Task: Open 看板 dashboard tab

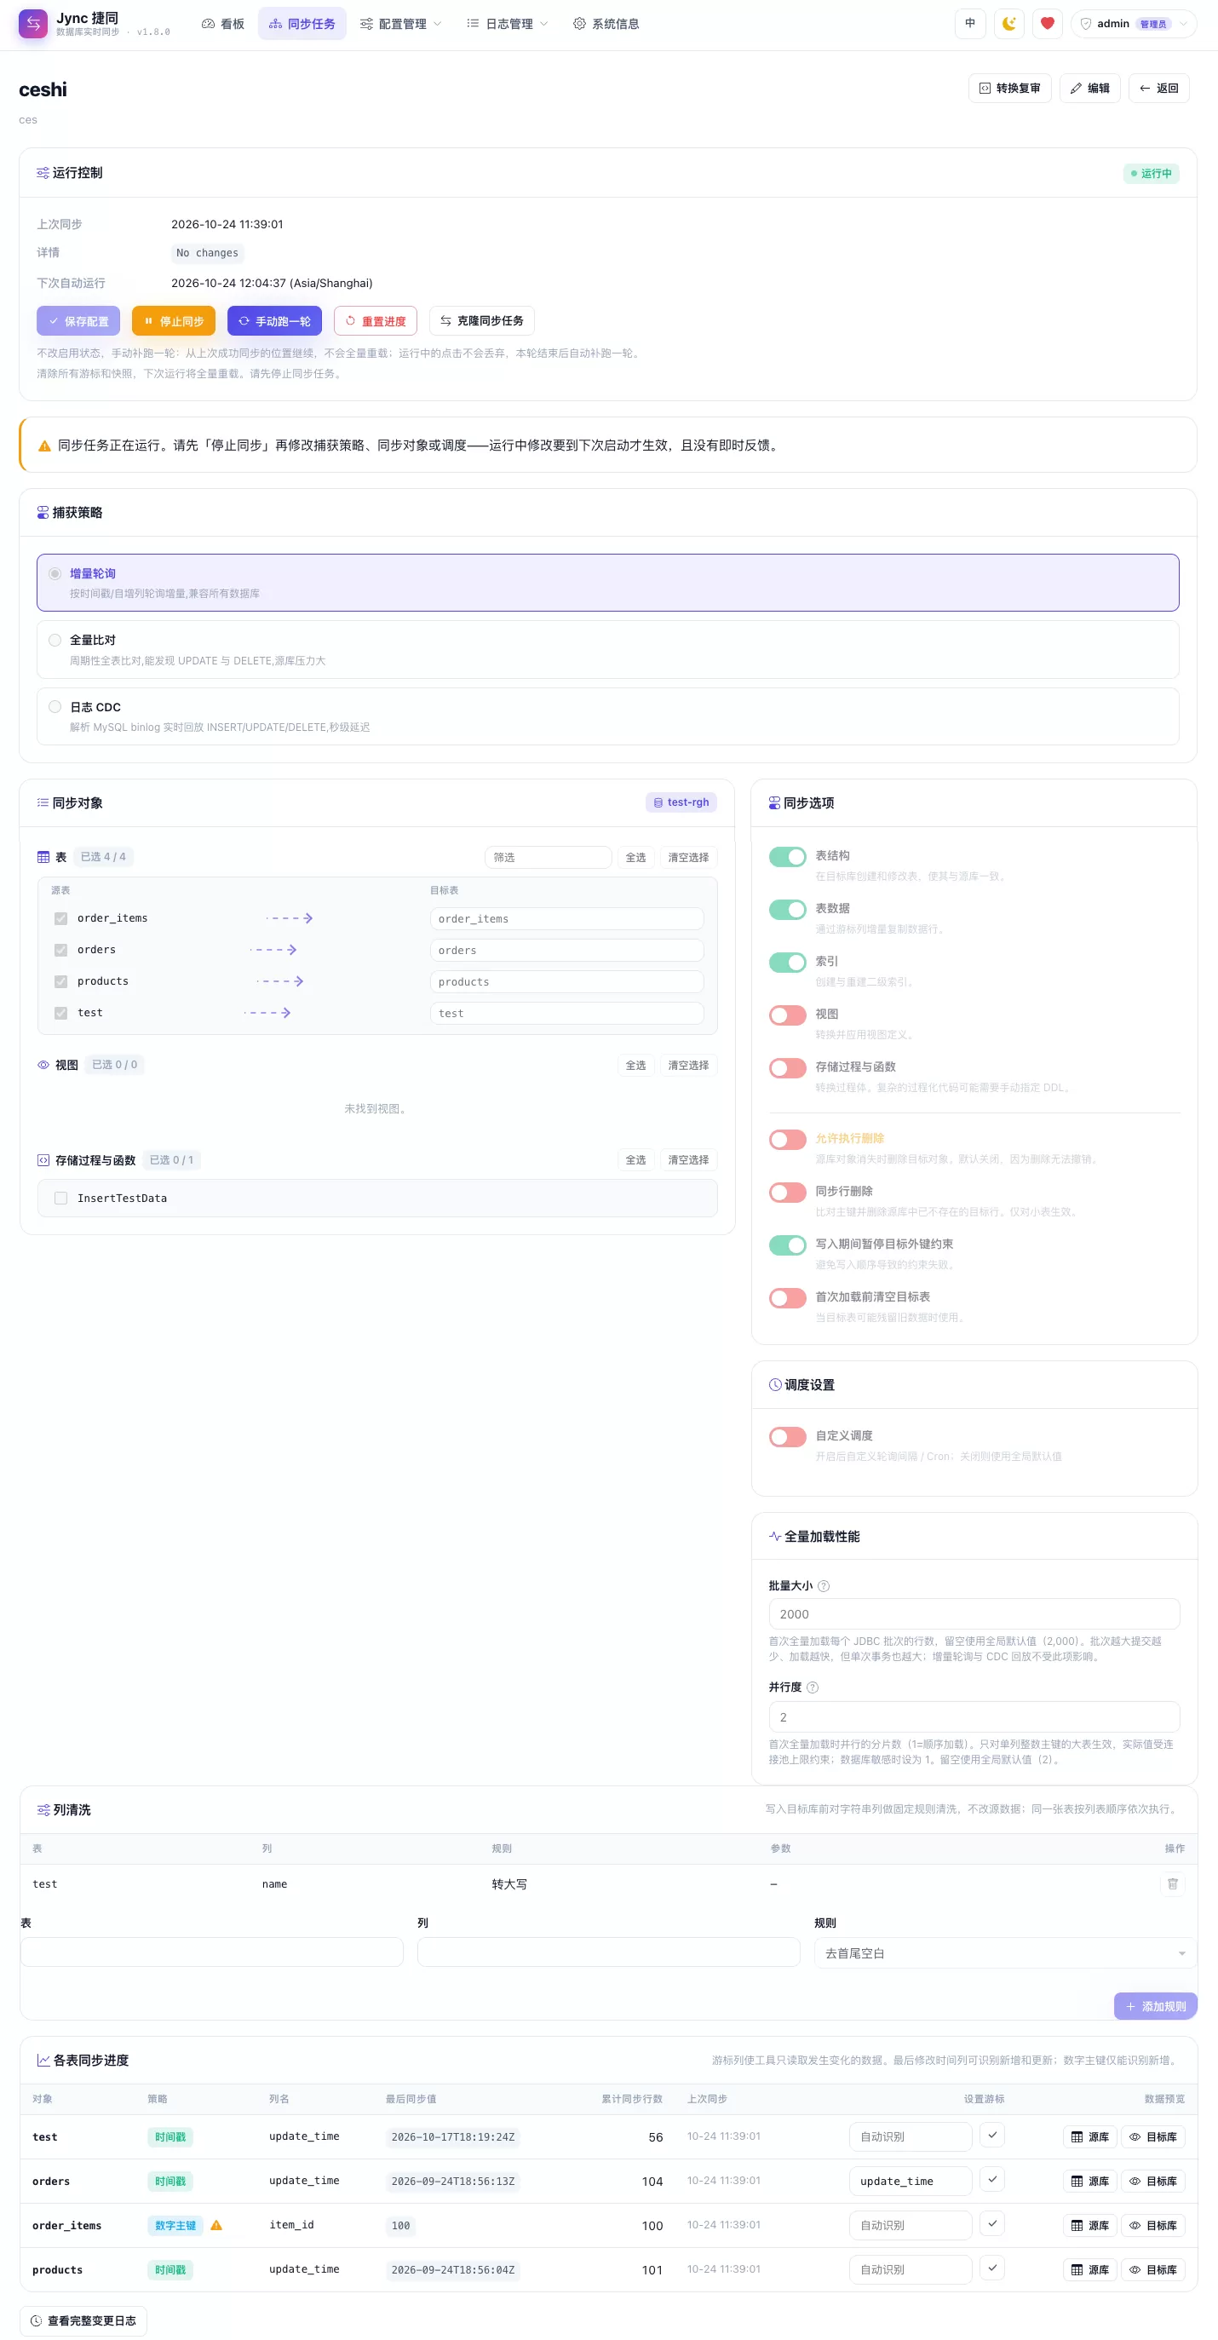Action: [x=222, y=24]
